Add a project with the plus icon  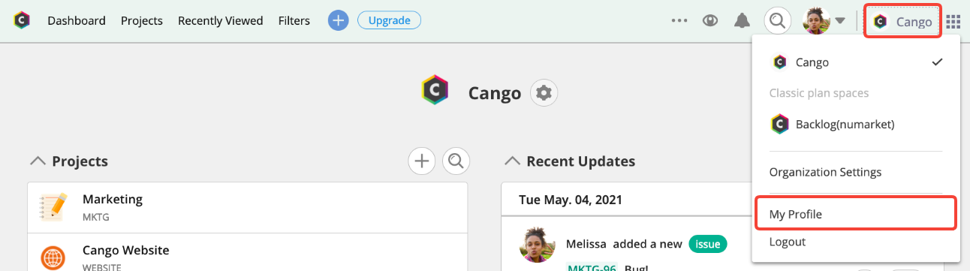point(422,161)
